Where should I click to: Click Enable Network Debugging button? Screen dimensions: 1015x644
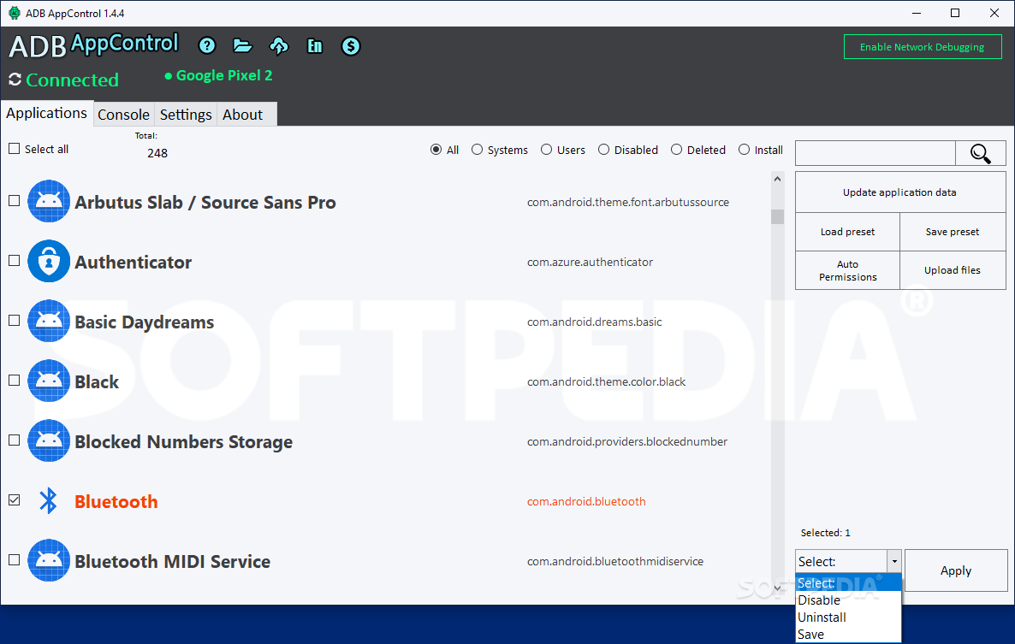click(923, 46)
